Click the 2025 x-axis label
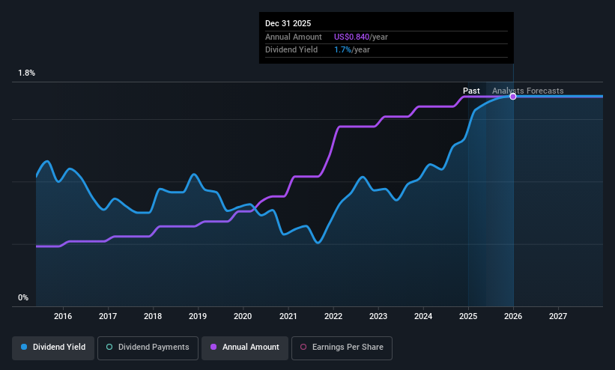The image size is (615, 370). (x=468, y=316)
